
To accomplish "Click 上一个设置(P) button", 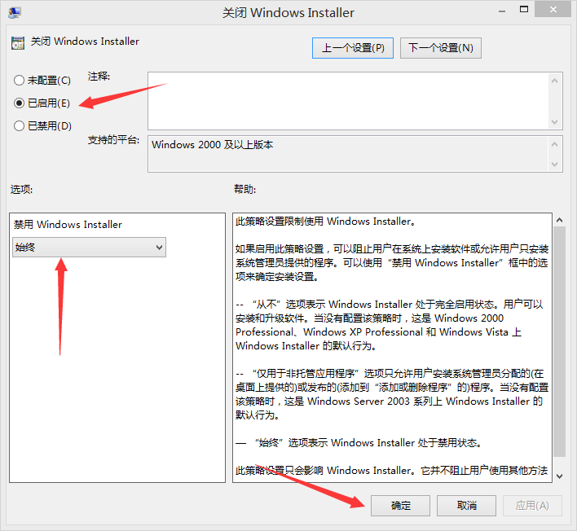I will tap(353, 48).
